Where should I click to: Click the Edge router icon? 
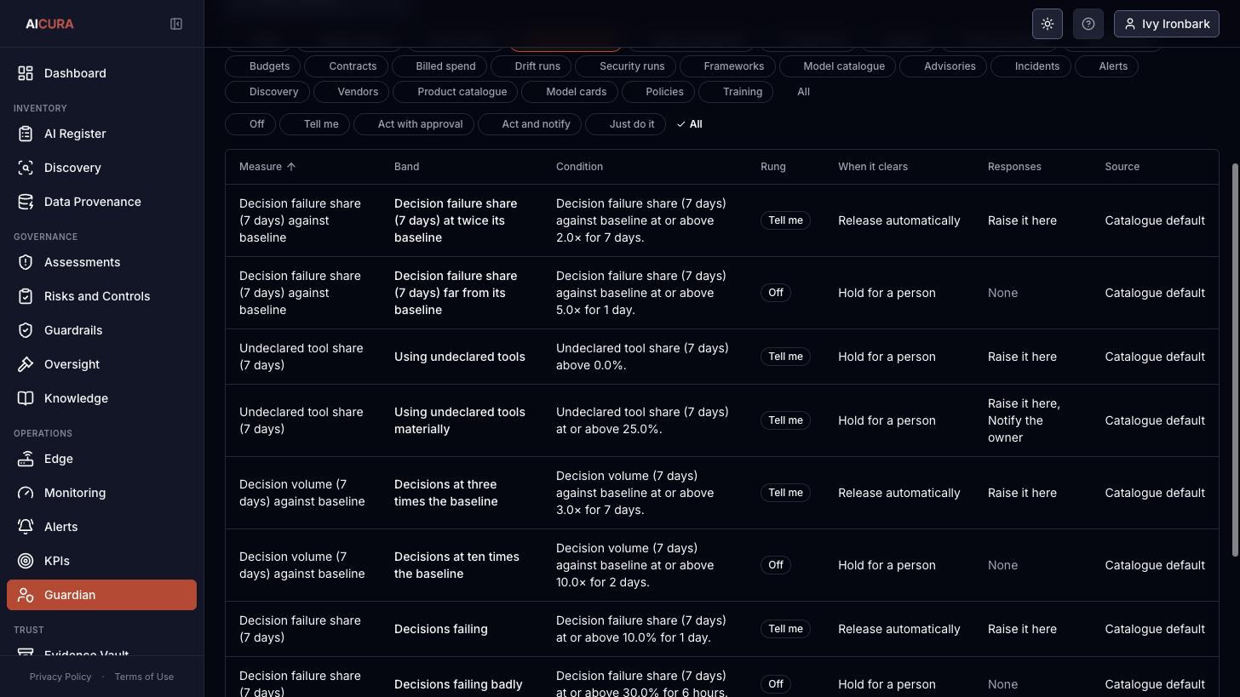pyautogui.click(x=26, y=459)
